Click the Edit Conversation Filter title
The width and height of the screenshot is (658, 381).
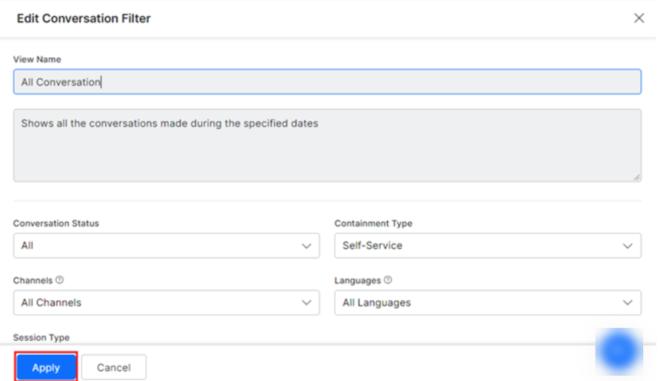point(83,18)
